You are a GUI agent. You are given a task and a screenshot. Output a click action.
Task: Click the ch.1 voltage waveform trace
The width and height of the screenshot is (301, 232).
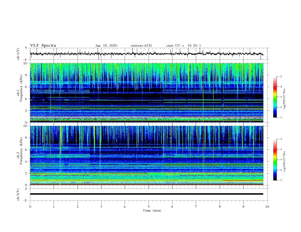click(x=146, y=54)
